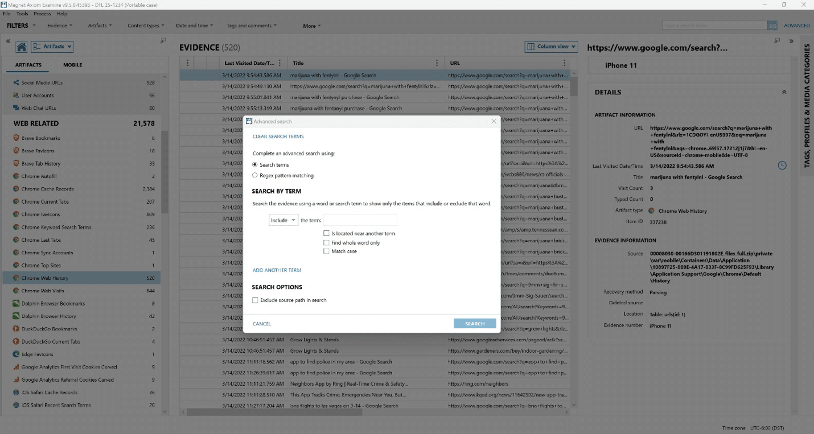This screenshot has width=814, height=434.
Task: Open the Process menu
Action: (42, 13)
